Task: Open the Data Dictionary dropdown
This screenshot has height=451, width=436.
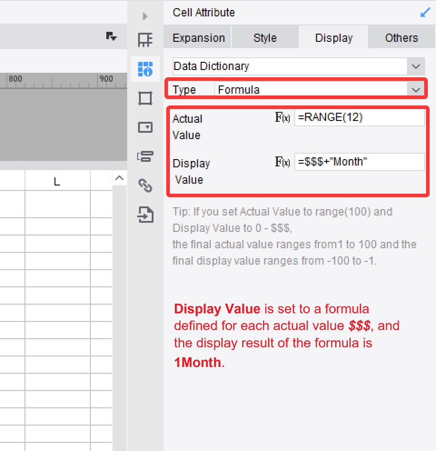Action: pyautogui.click(x=416, y=66)
